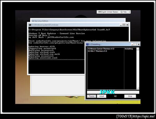Click the Abort button
The image size is (156, 119).
click(102, 96)
